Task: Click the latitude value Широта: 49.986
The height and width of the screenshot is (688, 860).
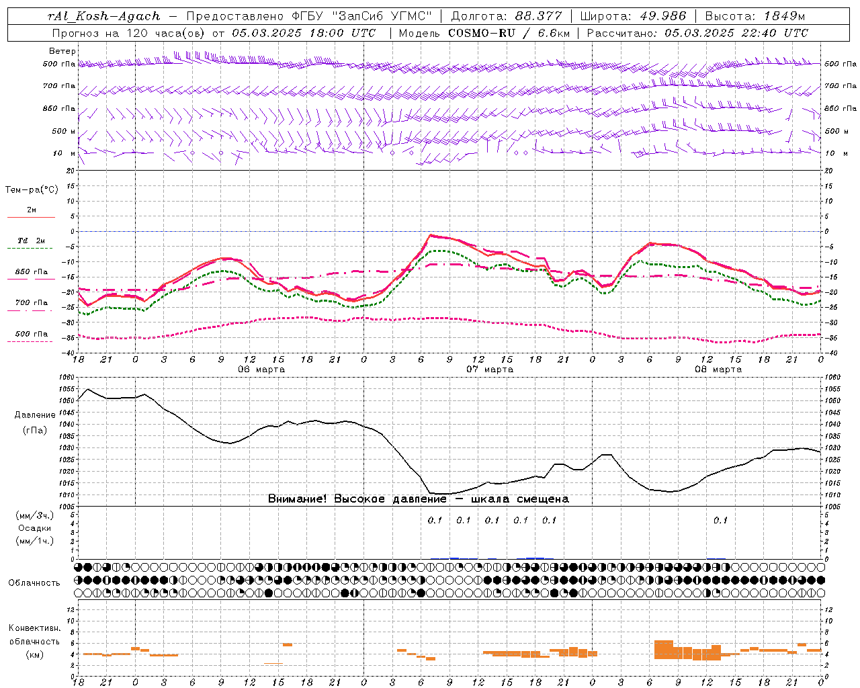Action: 633,16
